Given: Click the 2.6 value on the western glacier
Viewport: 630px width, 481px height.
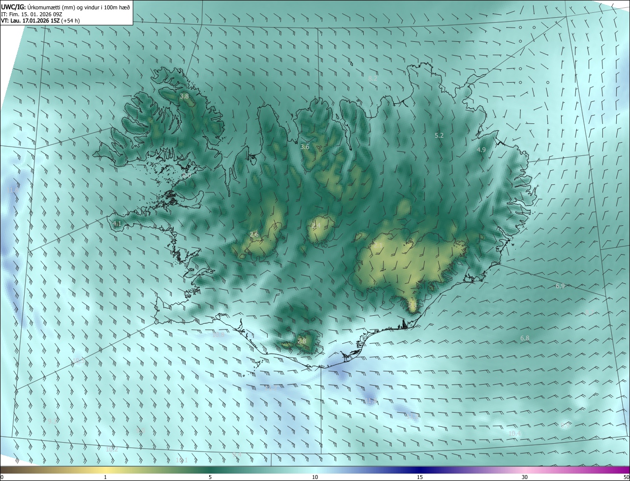Looking at the screenshot, I should click(x=254, y=235).
